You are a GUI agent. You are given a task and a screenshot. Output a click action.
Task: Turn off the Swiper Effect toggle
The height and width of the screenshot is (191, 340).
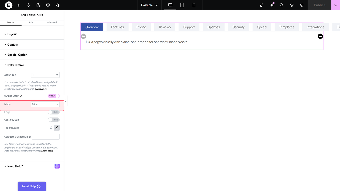click(54, 96)
